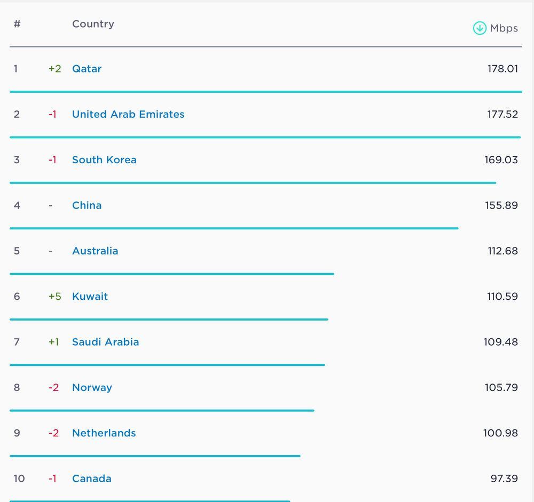Screen dimensions: 534x502
Task: Click the Australia link
Action: pyautogui.click(x=95, y=251)
